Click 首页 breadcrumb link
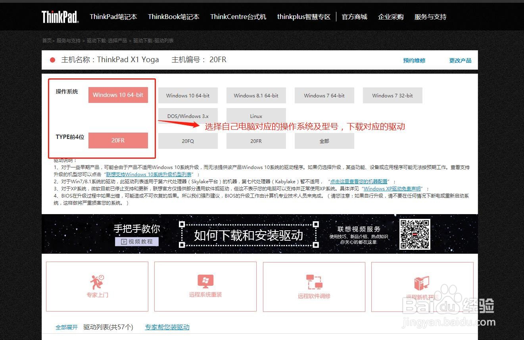 click(x=47, y=40)
